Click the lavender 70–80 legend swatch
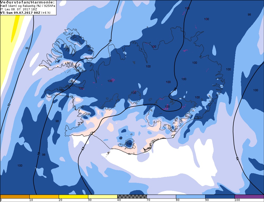Image resolution: width=264 pixels, height=202 pixels. [161, 197]
